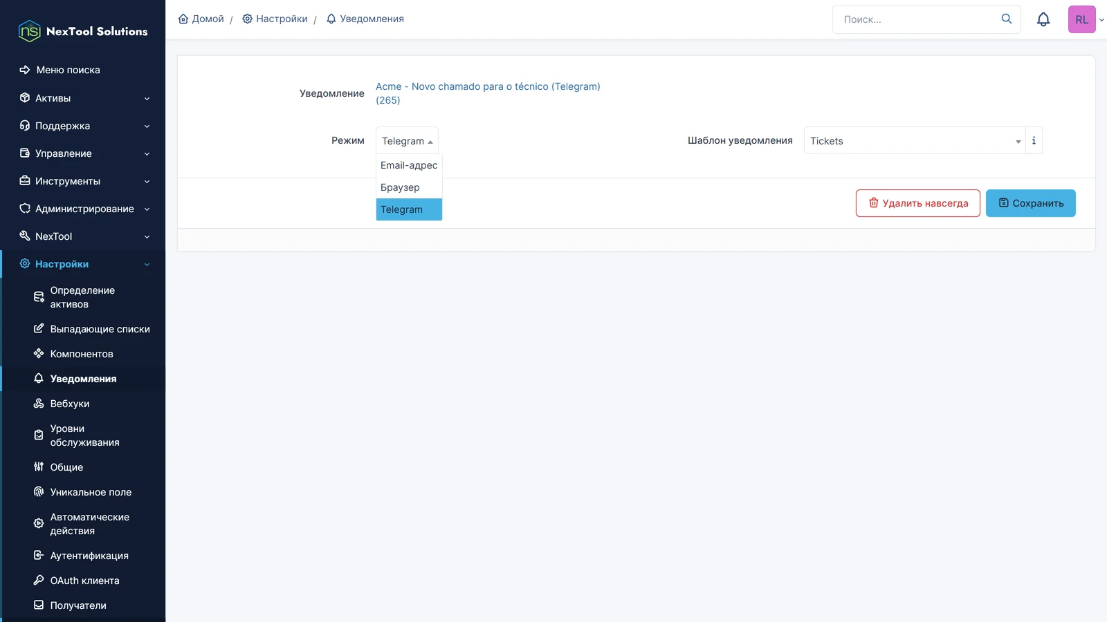Screen dimensions: 1107x622
Task: Click the OAuth клиента key icon
Action: tap(39, 580)
